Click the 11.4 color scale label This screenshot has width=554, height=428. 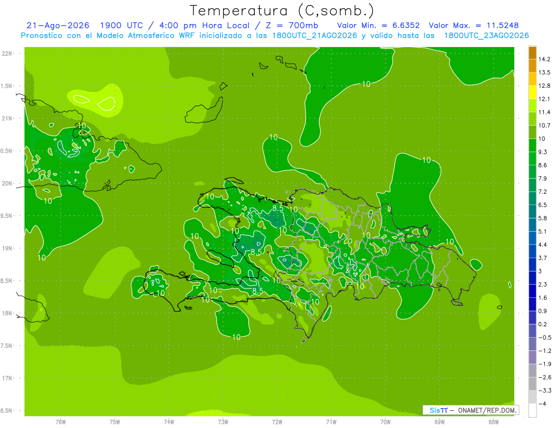click(544, 112)
